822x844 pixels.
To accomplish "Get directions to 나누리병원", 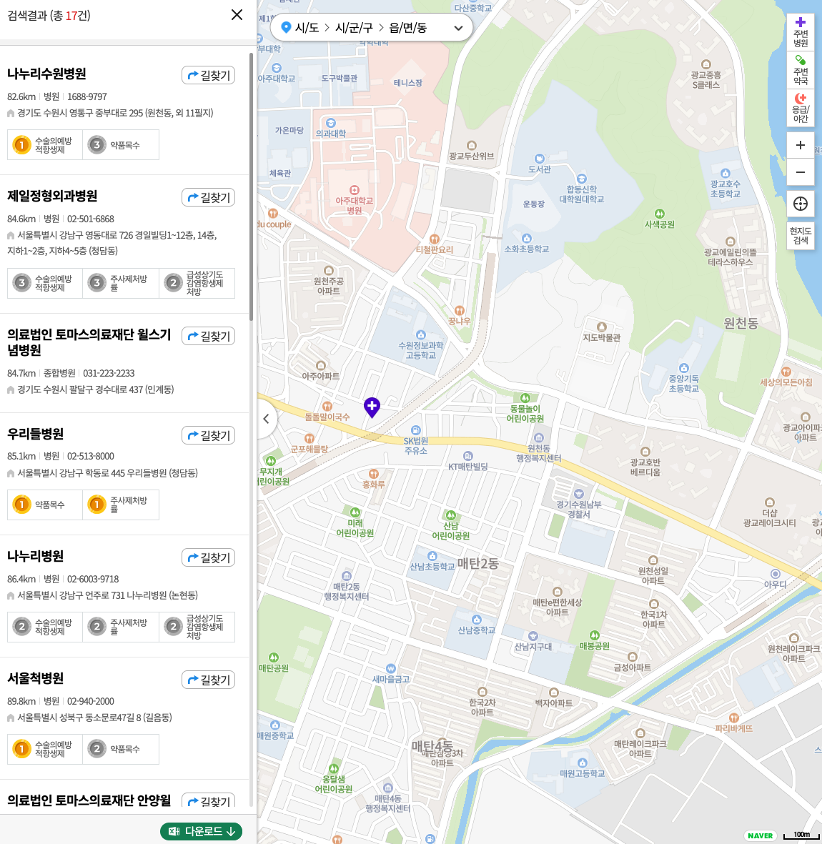I will (208, 557).
